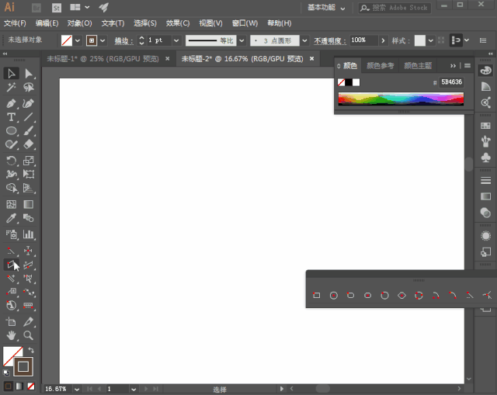Screen dimensions: 497x395
Task: Select the Magic Wand tool
Action: coord(11,87)
